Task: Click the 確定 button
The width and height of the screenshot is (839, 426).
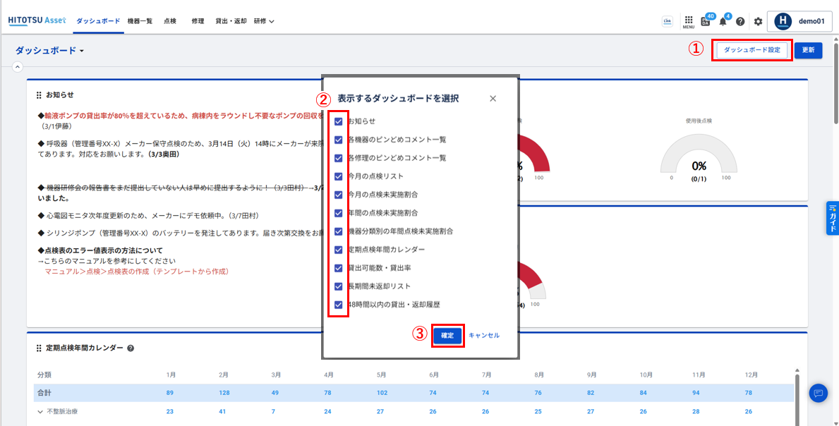Action: coord(447,336)
